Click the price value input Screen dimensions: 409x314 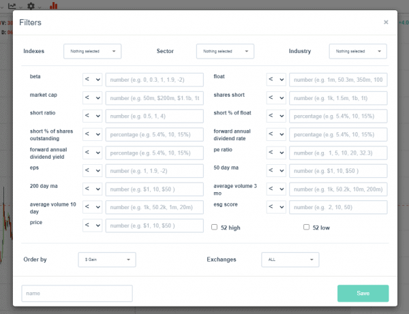155,225
